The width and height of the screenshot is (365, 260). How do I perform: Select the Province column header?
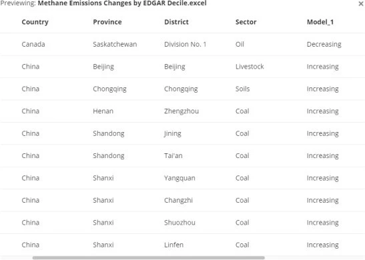click(x=107, y=22)
